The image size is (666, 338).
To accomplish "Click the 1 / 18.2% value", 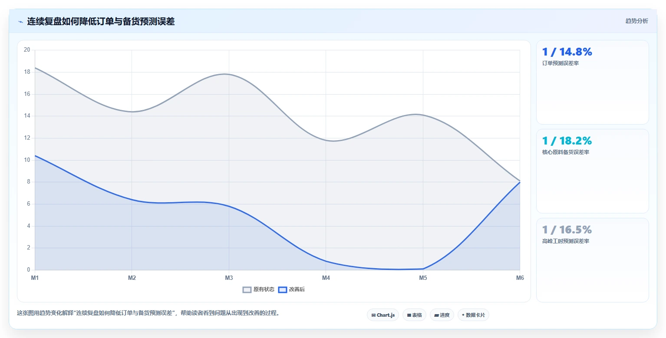I will click(x=567, y=141).
